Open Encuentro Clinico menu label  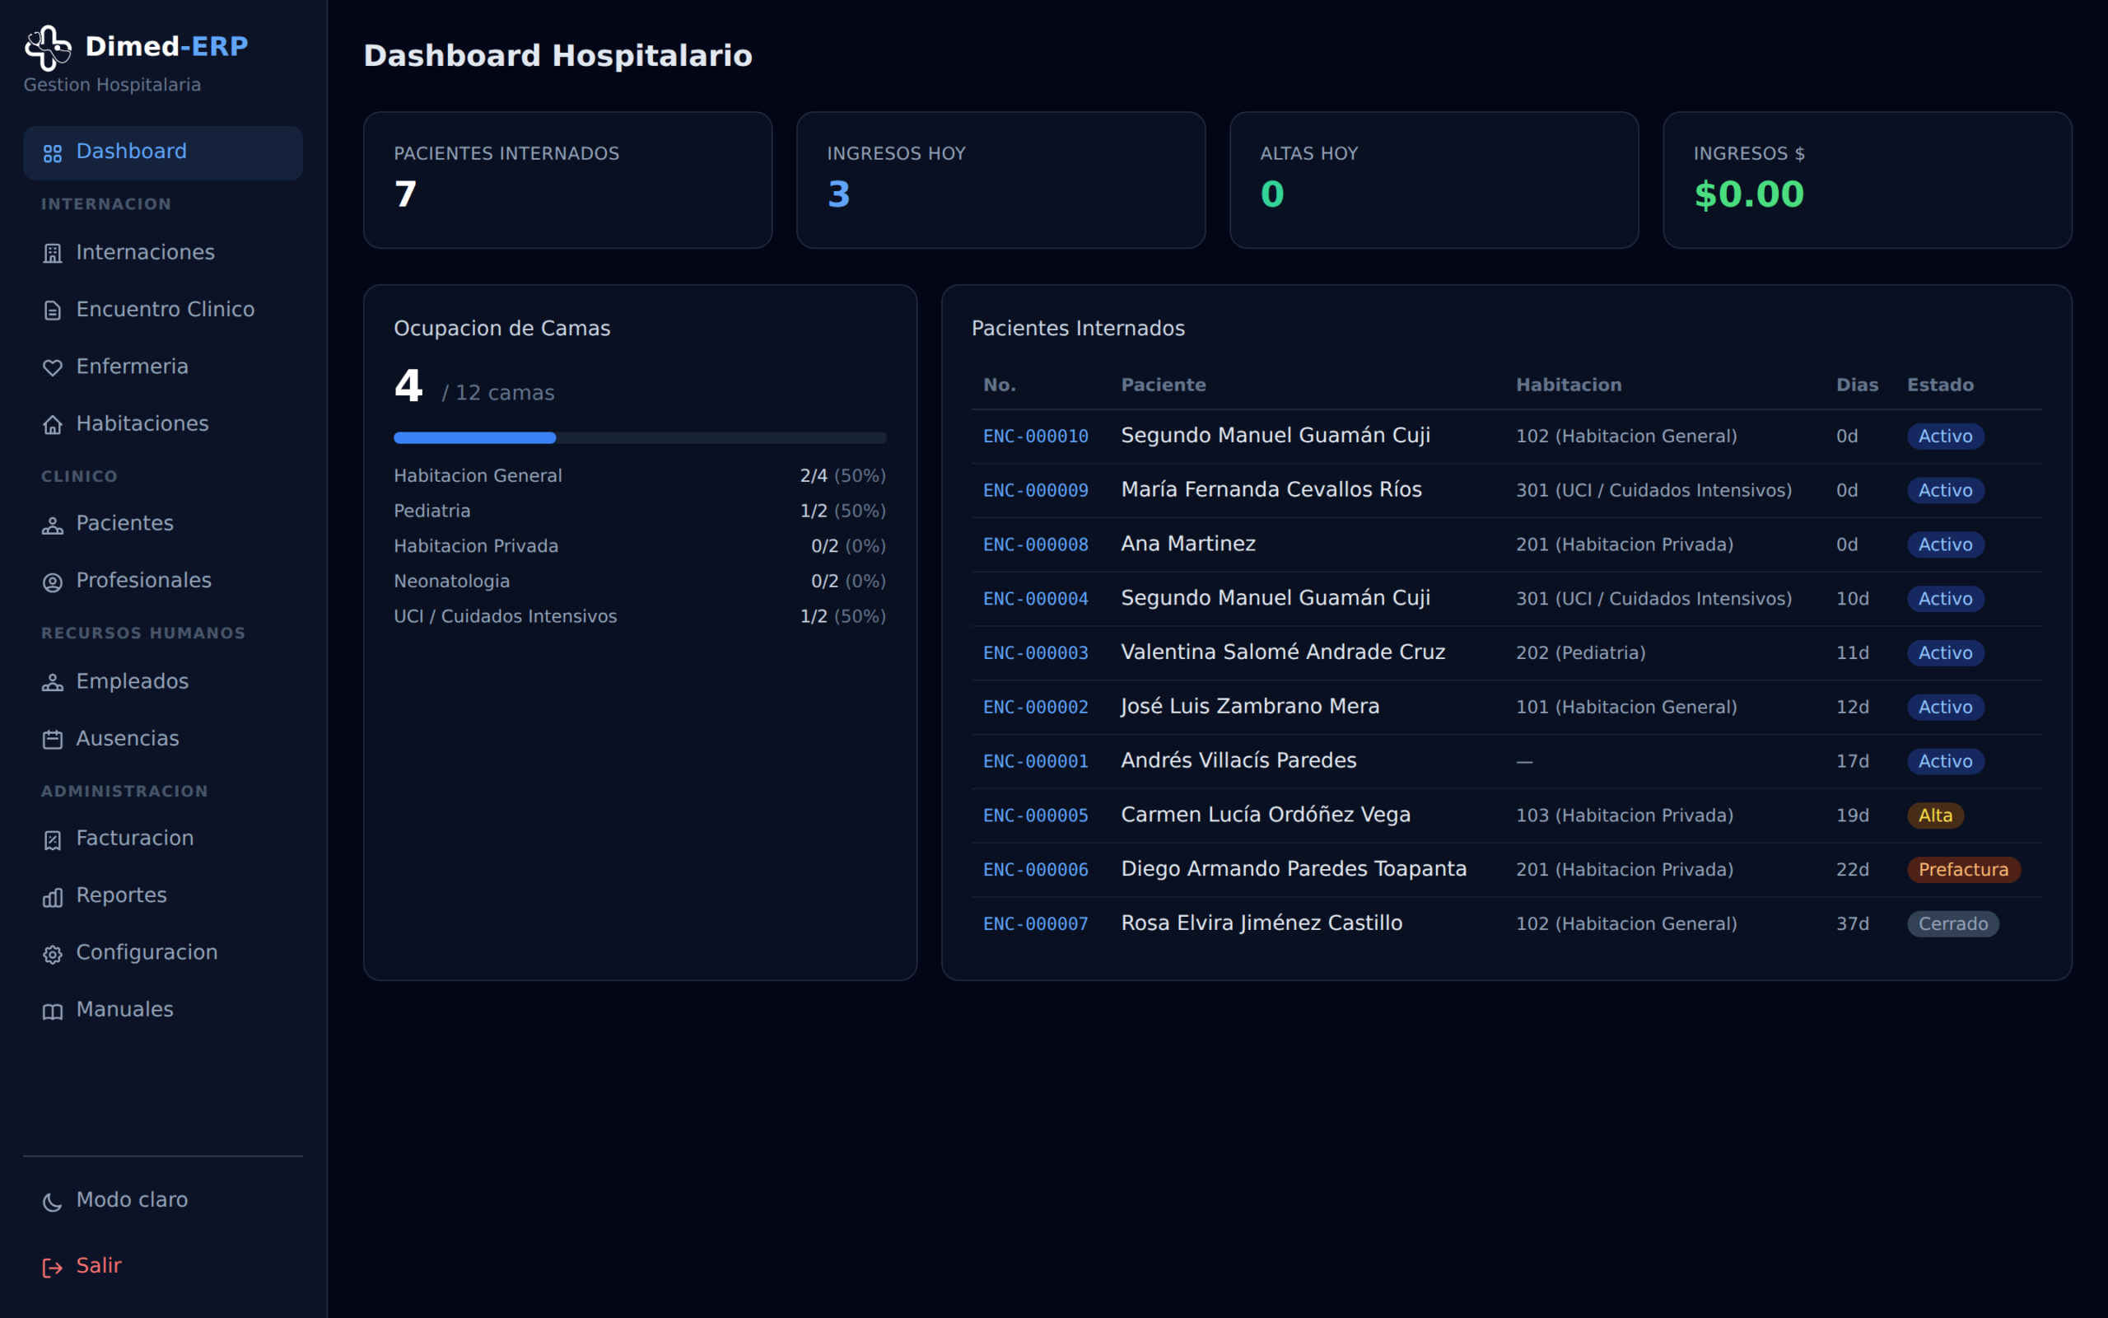166,310
